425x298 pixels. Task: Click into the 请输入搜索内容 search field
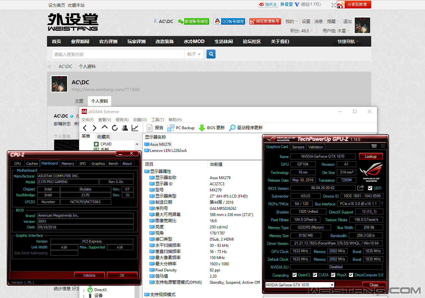[x=118, y=54]
